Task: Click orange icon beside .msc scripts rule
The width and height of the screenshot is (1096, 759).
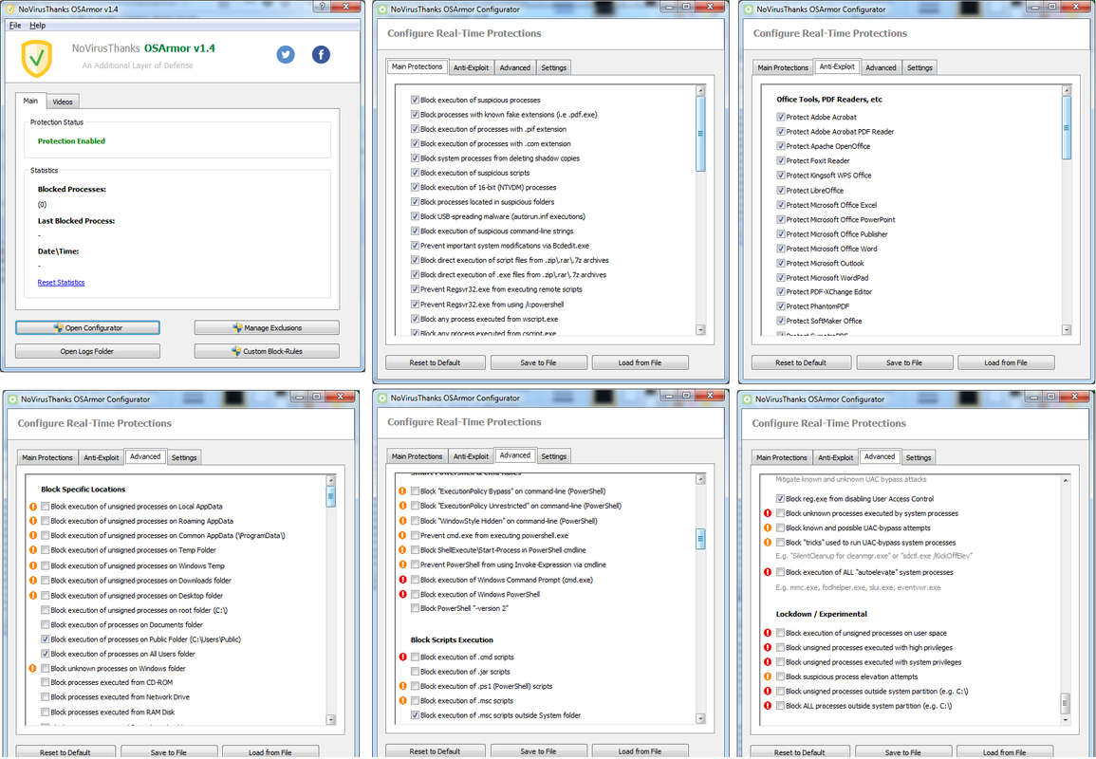Action: tap(402, 701)
